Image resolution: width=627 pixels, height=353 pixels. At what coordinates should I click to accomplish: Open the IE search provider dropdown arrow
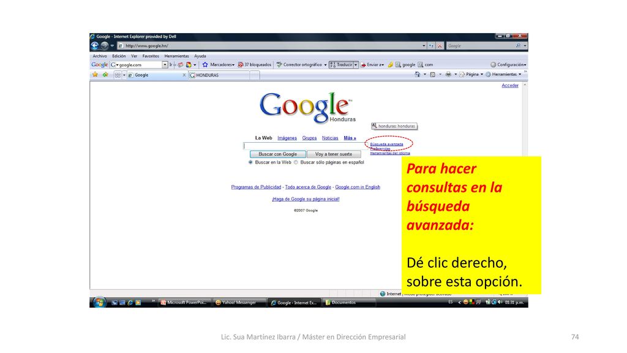(x=525, y=45)
